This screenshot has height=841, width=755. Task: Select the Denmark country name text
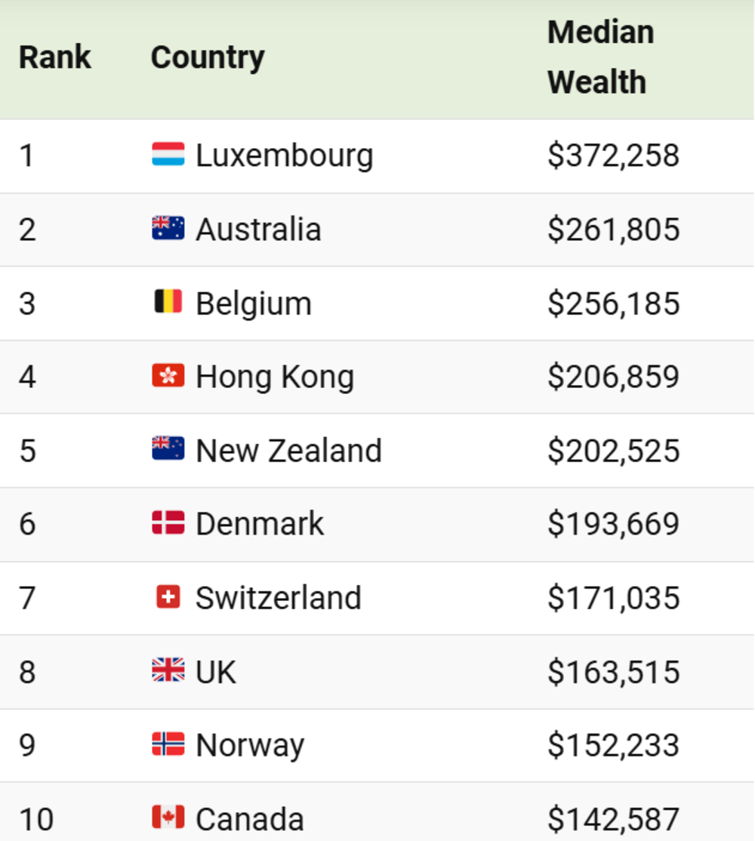coord(260,523)
